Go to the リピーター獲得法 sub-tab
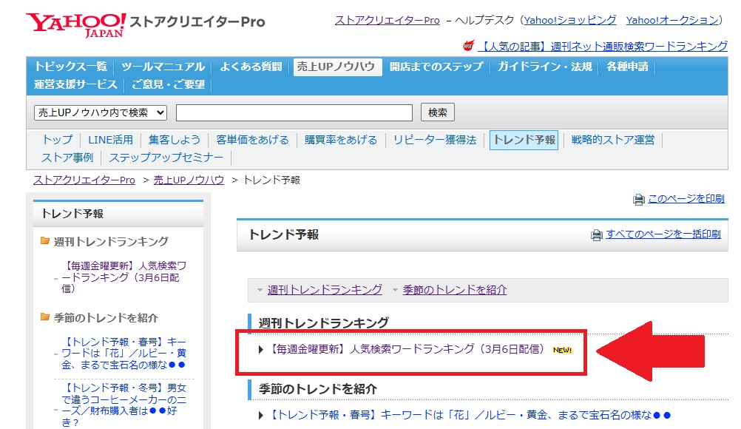Screen dimensions: 741x429 tap(434, 140)
